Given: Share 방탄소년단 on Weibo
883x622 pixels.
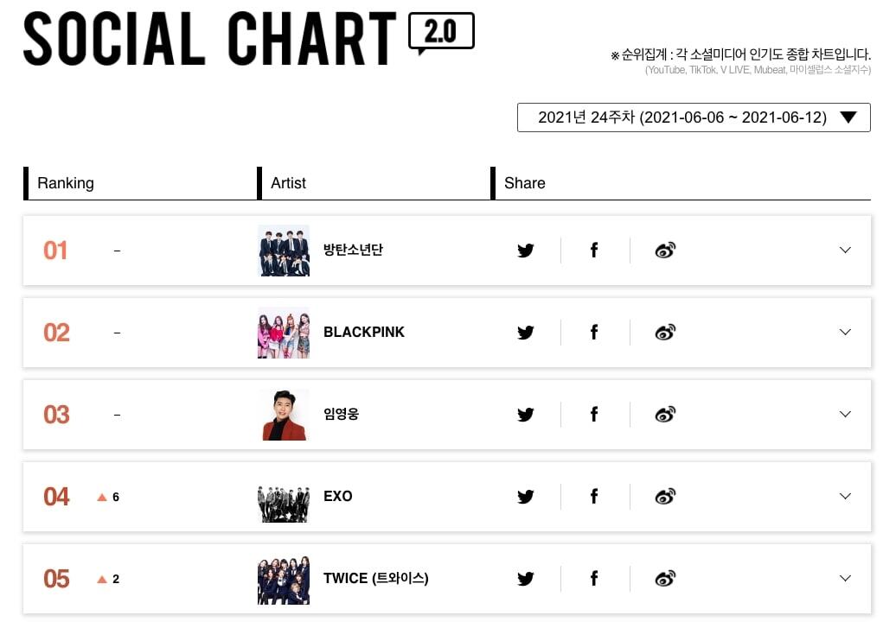Looking at the screenshot, I should pyautogui.click(x=665, y=251).
